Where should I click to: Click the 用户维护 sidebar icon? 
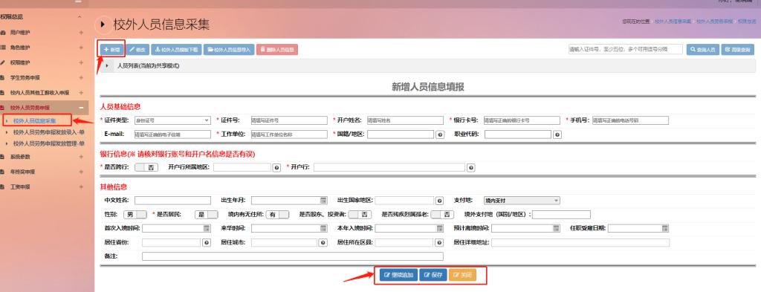pos(3,33)
